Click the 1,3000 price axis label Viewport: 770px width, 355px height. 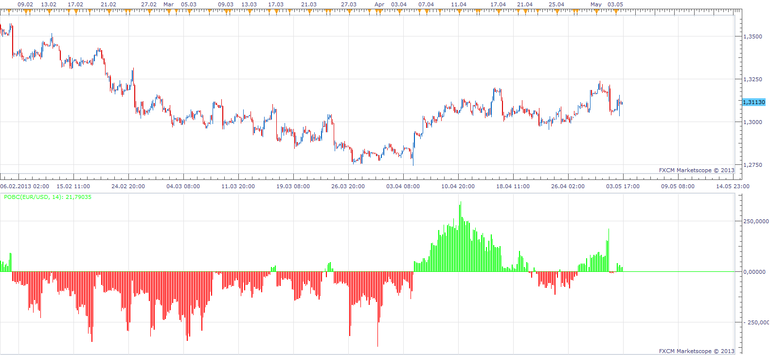click(x=753, y=122)
